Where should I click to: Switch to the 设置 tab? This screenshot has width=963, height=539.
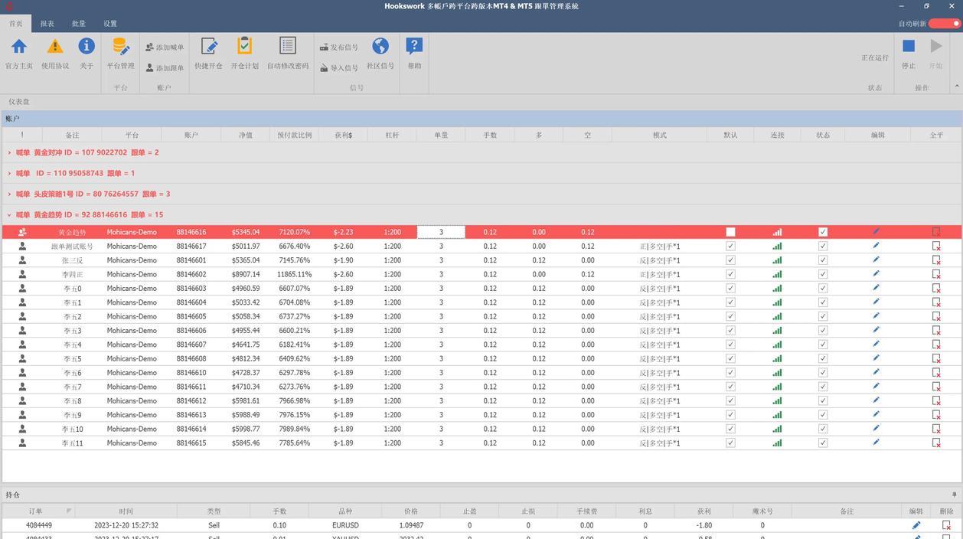point(110,24)
